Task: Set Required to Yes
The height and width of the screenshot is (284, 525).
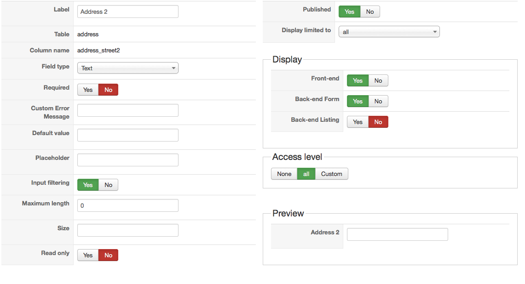Action: click(x=88, y=90)
